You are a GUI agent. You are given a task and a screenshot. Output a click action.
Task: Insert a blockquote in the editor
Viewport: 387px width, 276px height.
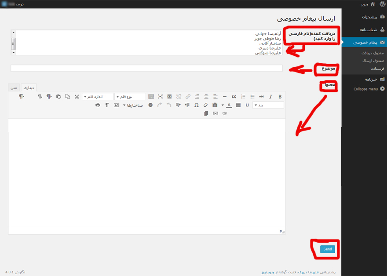click(x=234, y=97)
